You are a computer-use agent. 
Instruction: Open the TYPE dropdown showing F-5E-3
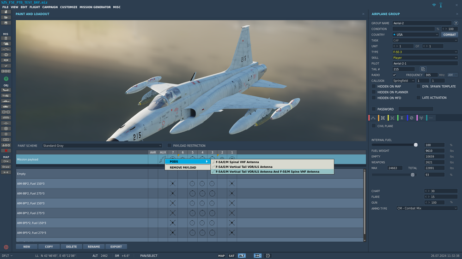425,52
